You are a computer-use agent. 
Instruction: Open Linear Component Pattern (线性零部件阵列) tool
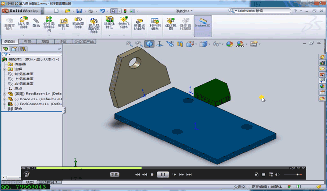(x=49, y=24)
